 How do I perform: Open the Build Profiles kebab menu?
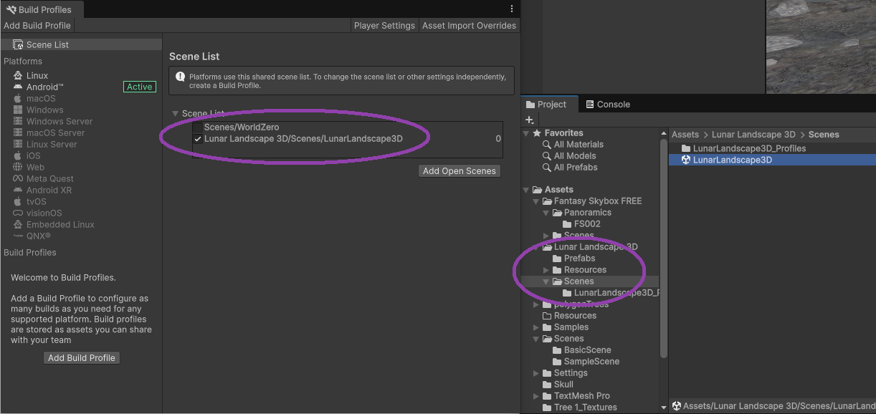tap(512, 9)
